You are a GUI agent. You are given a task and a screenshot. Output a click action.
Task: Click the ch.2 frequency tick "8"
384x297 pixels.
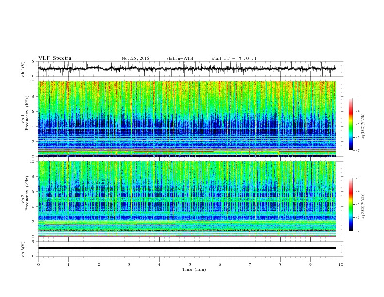tap(34, 177)
